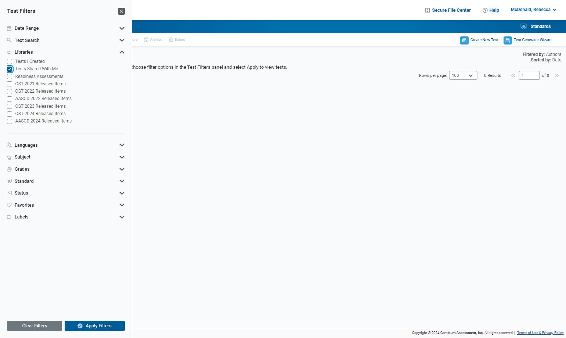Collapse the Libraries filter chevron
The height and width of the screenshot is (338, 566).
[122, 52]
